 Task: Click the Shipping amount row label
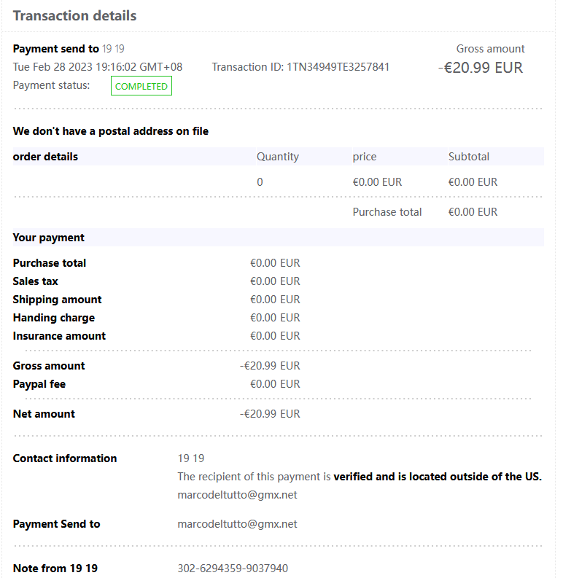pos(57,300)
